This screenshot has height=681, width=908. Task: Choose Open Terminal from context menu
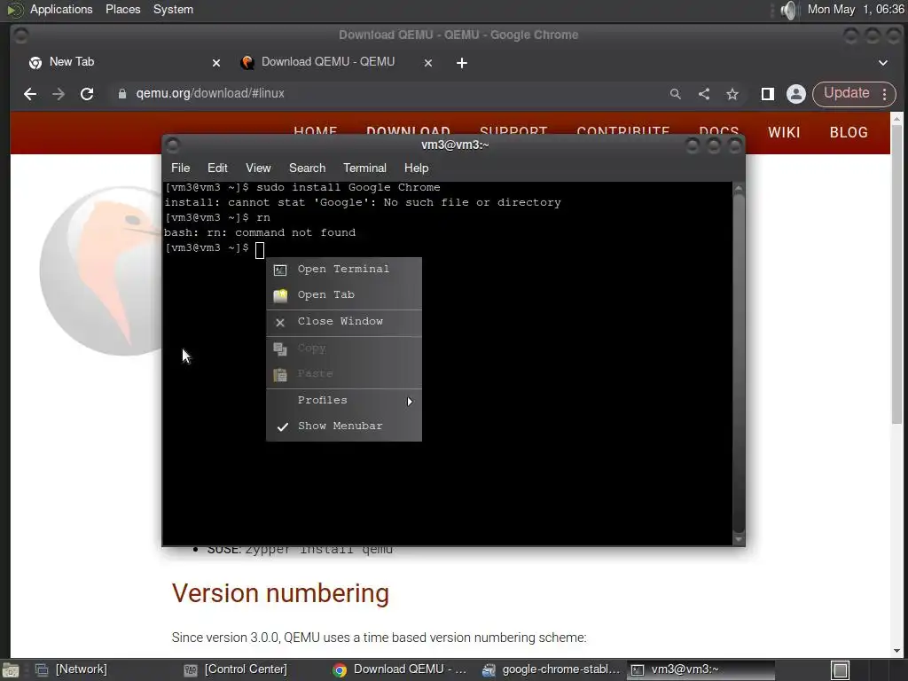[343, 270]
